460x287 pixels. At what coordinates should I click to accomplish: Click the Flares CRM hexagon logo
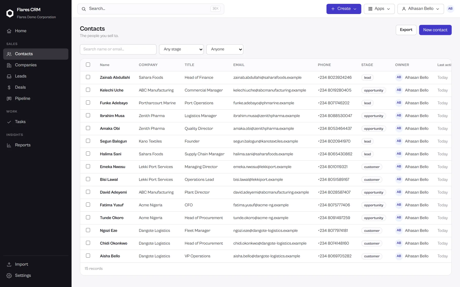pyautogui.click(x=10, y=13)
